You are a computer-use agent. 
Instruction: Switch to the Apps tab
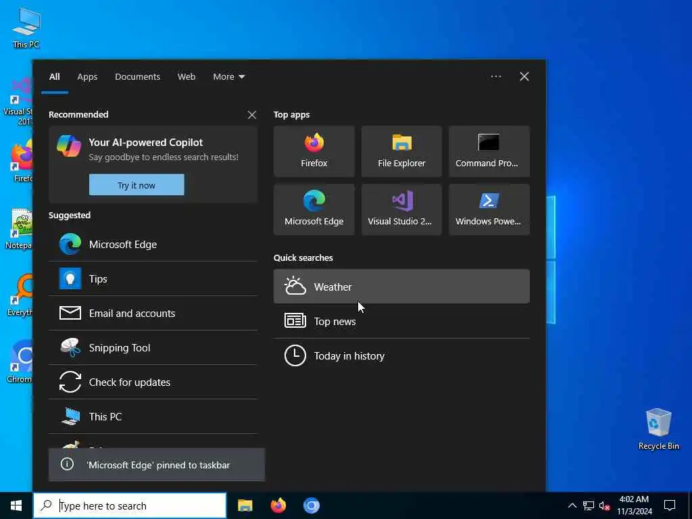click(87, 77)
